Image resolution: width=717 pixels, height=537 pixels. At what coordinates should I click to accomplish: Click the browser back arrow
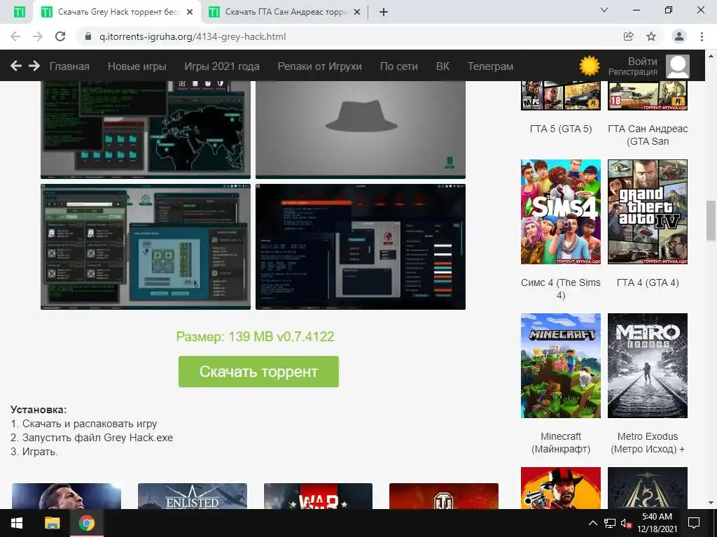pos(15,36)
